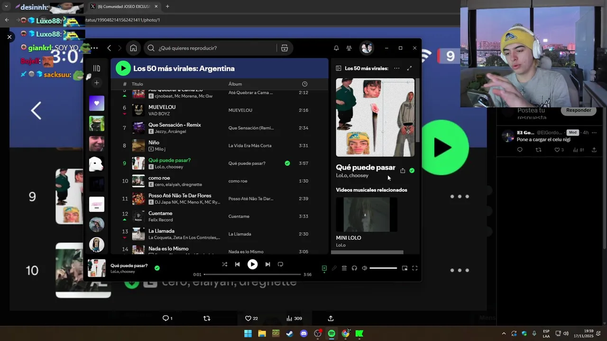Image resolution: width=607 pixels, height=341 pixels.
Task: Adjust the Spotify volume slider
Action: tap(383, 268)
